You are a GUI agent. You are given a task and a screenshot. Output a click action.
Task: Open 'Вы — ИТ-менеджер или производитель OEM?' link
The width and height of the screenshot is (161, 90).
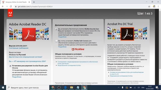coord(27,61)
